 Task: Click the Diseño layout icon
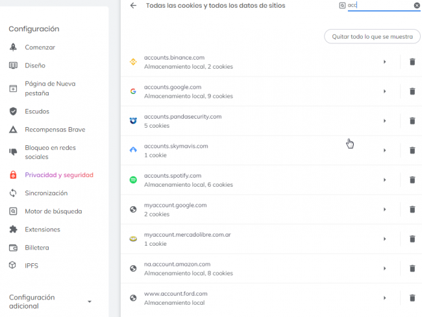pyautogui.click(x=13, y=65)
